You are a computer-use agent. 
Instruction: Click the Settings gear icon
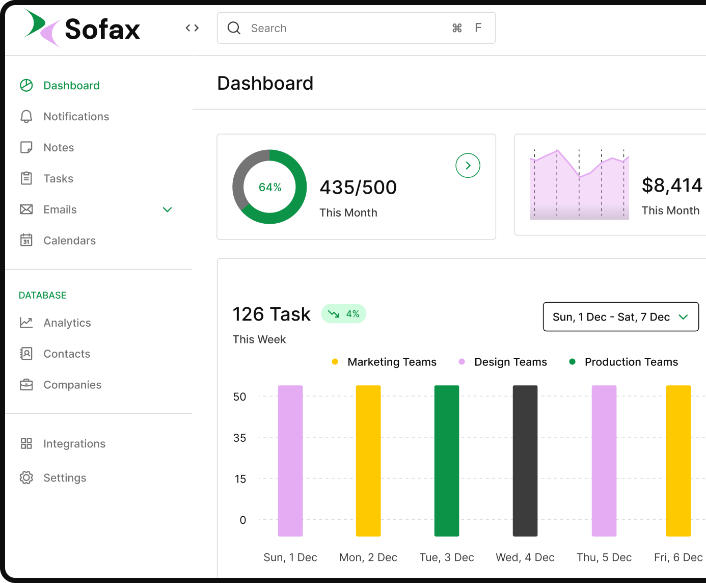pyautogui.click(x=26, y=478)
